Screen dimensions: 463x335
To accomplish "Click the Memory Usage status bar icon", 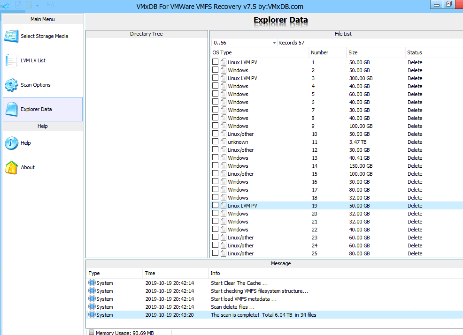I will tap(92, 333).
